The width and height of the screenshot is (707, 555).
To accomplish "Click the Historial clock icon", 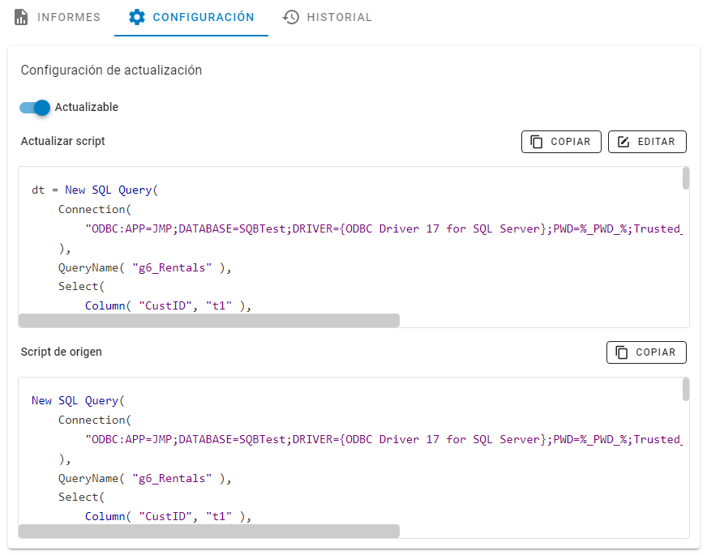I will pos(290,17).
